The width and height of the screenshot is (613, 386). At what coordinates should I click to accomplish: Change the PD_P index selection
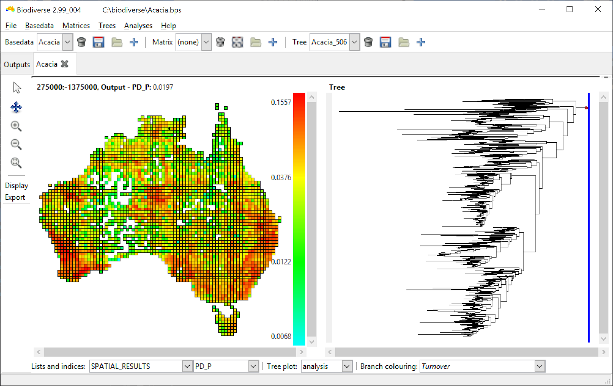click(252, 366)
